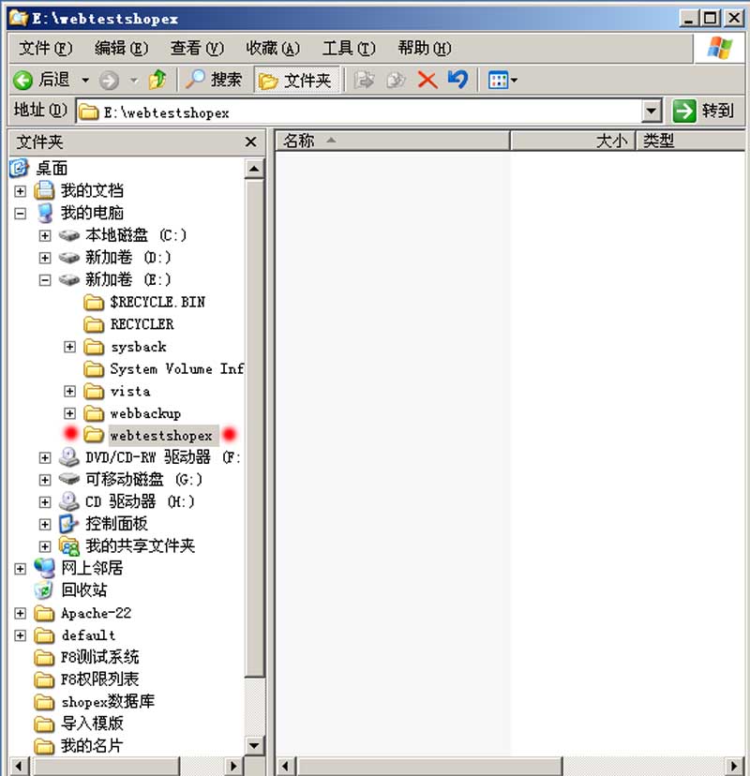Go up one folder level icon
The image size is (750, 776).
[x=157, y=80]
